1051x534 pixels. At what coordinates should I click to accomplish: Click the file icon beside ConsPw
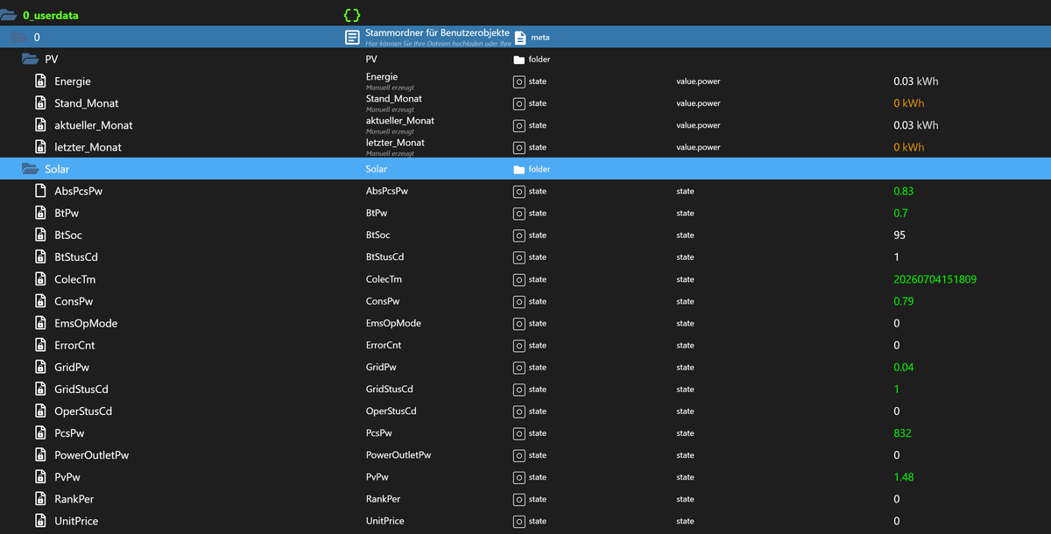tap(40, 301)
